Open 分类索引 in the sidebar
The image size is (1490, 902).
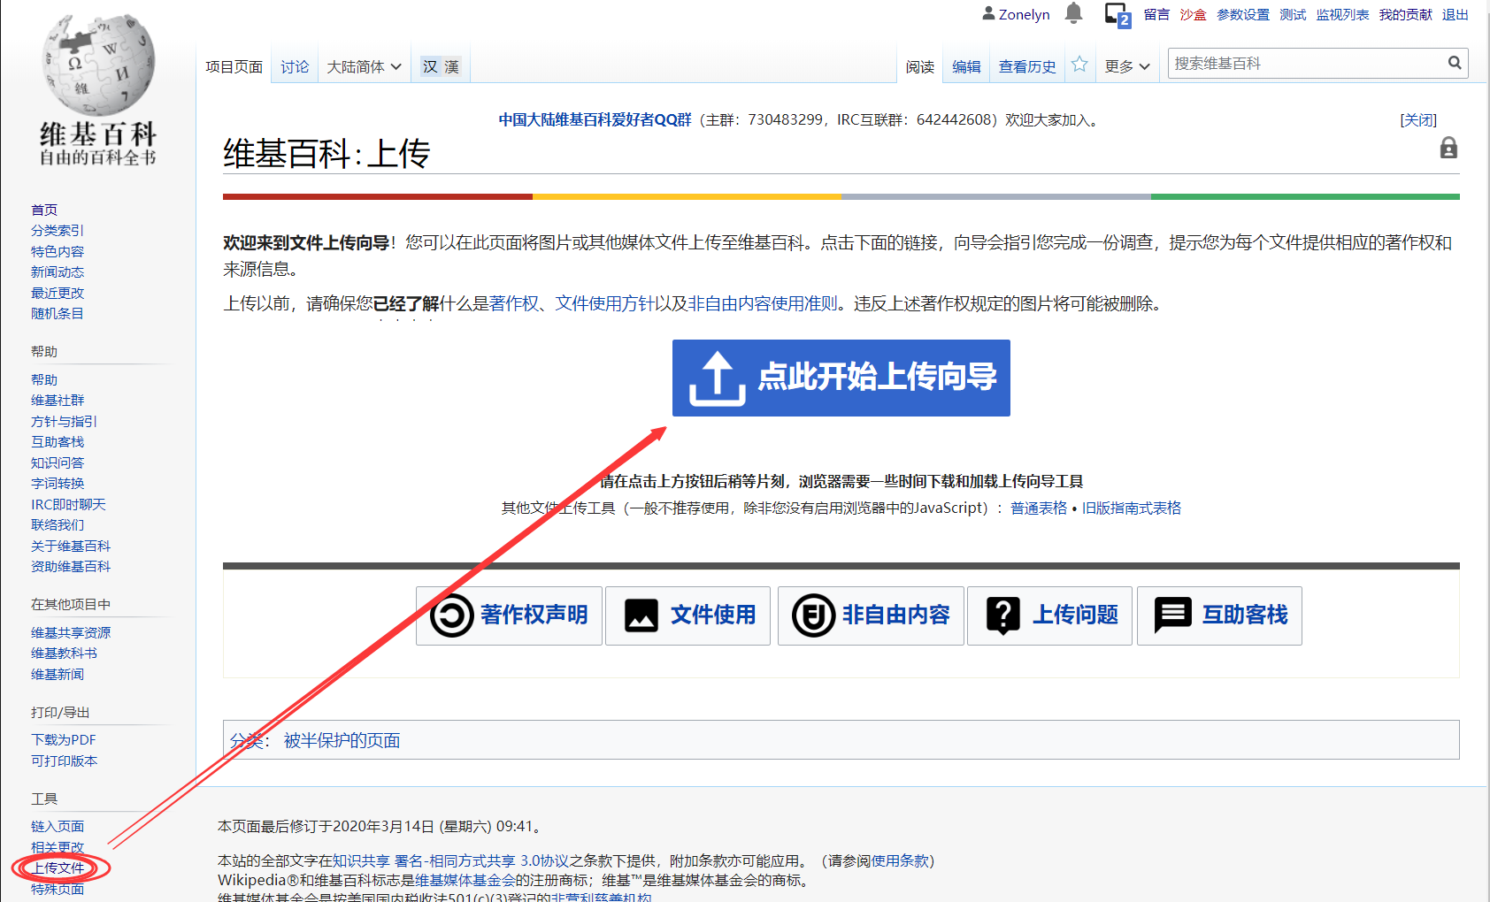click(x=58, y=230)
